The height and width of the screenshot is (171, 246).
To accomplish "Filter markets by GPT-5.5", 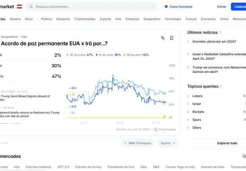I will coord(63,167).
